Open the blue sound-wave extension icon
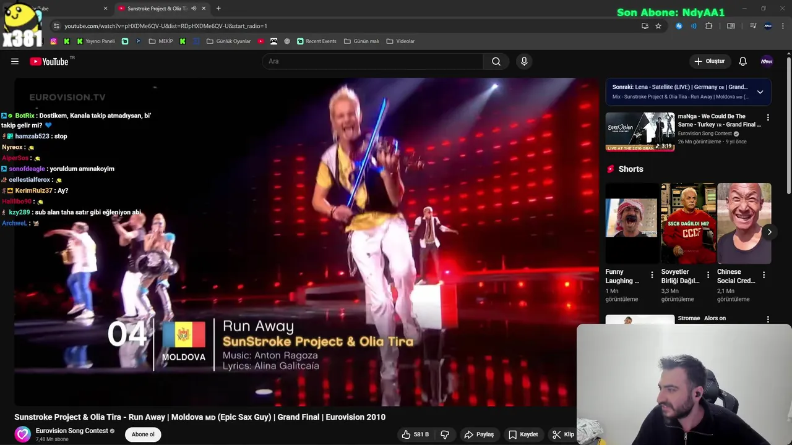The image size is (792, 445). (694, 26)
